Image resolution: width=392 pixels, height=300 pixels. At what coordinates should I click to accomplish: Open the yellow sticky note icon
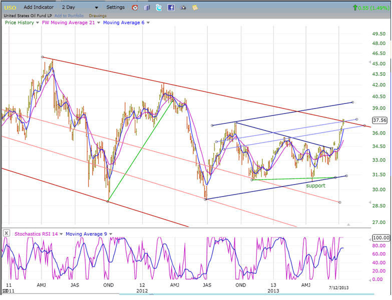[194, 7]
